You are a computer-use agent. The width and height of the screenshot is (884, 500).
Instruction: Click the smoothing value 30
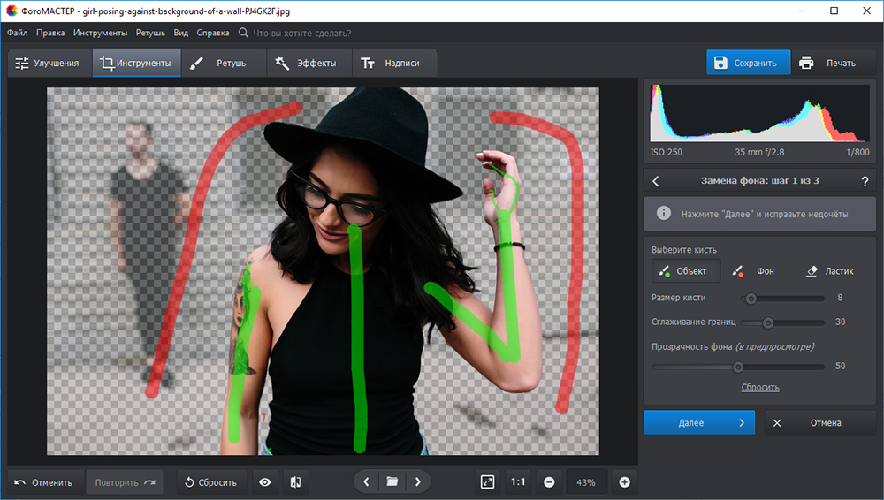(x=840, y=322)
